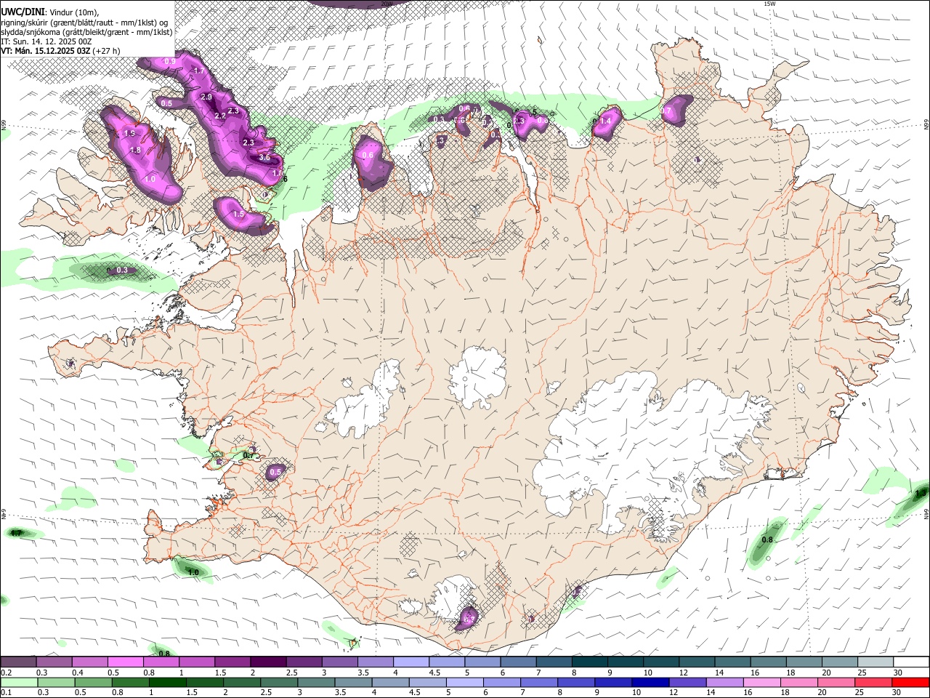The width and height of the screenshot is (930, 698).
Task: Select the darkest purple 2 swatch, upper scale
Action: (268, 662)
